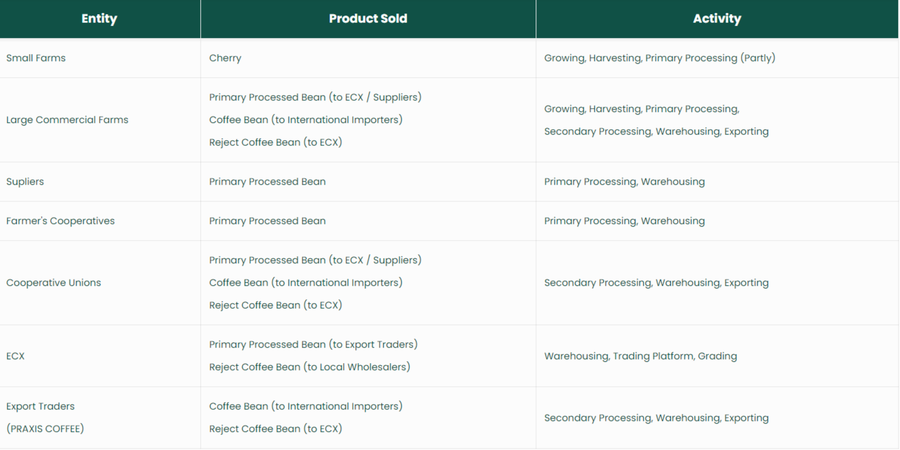Viewport: 900px width, 450px height.
Task: Select the Small Farms entity cell
Action: point(36,58)
